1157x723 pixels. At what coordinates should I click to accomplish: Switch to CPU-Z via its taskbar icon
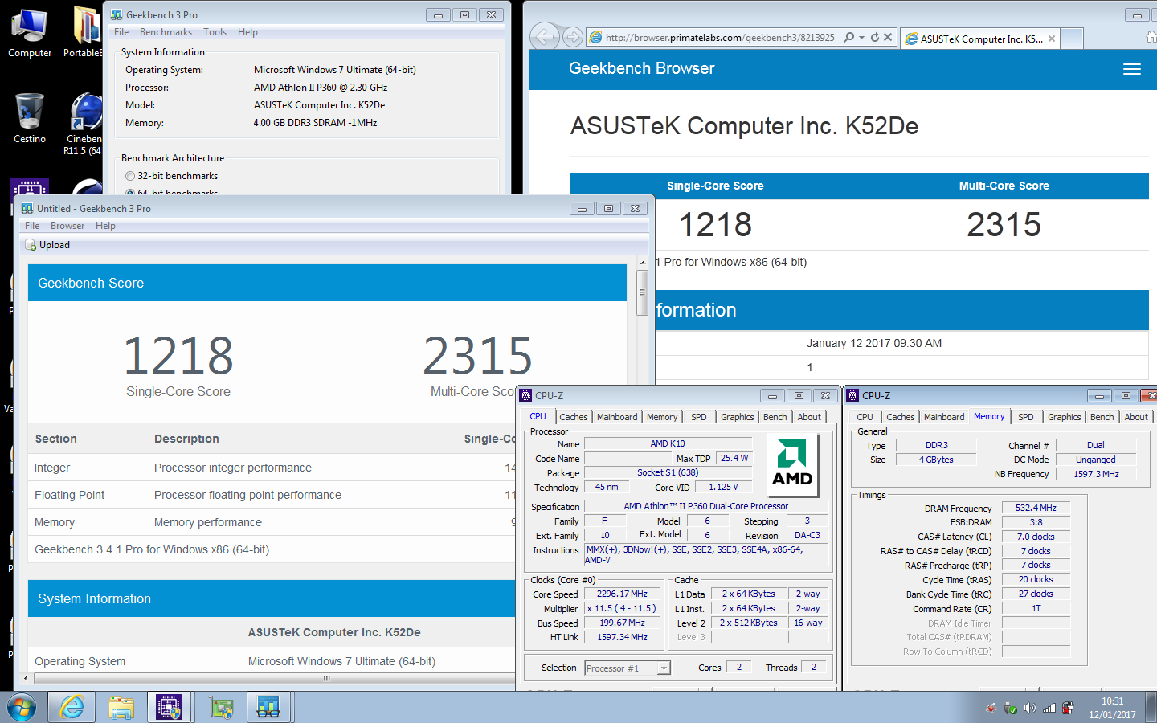click(x=169, y=708)
